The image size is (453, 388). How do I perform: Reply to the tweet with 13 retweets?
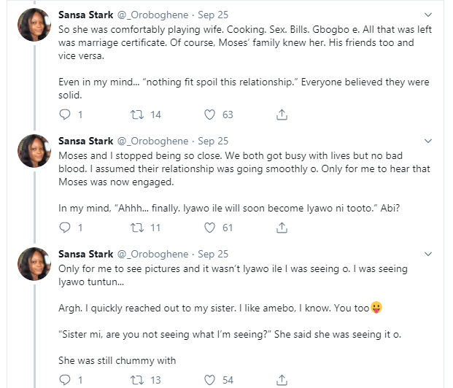tap(64, 380)
